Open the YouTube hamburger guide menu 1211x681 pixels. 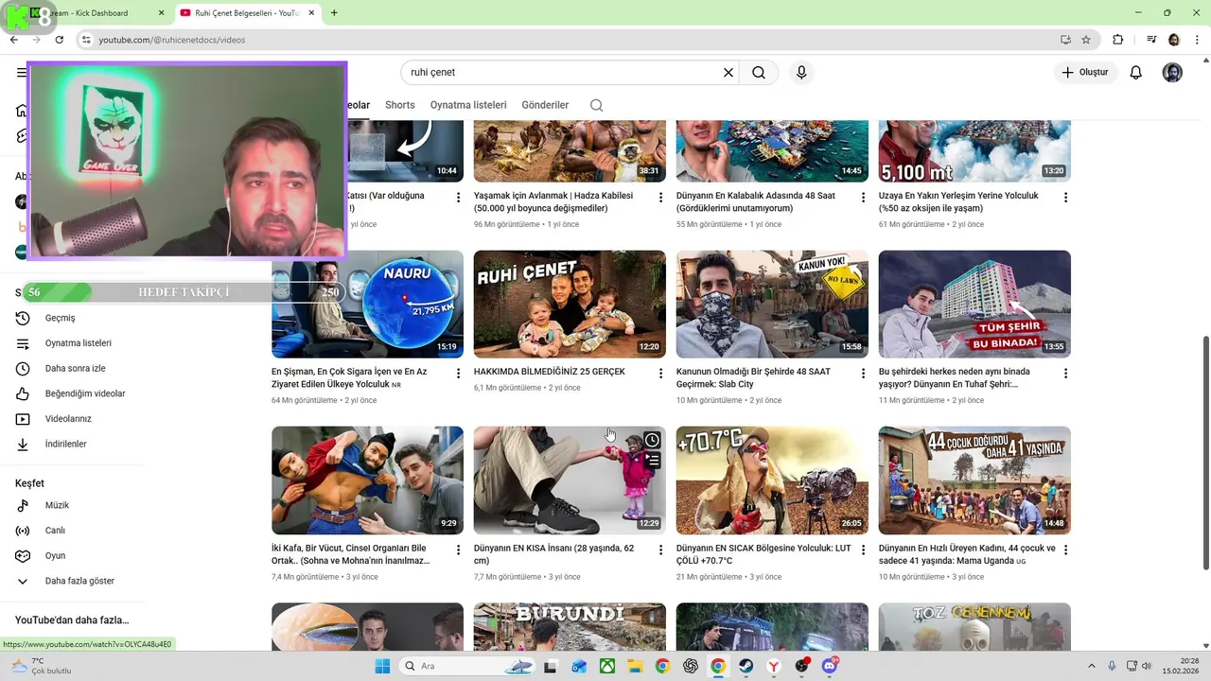(x=21, y=73)
